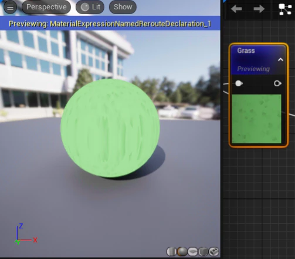Viewport: 295px width, 259px height.
Task: Set preview mesh to plane
Action: coord(193,251)
